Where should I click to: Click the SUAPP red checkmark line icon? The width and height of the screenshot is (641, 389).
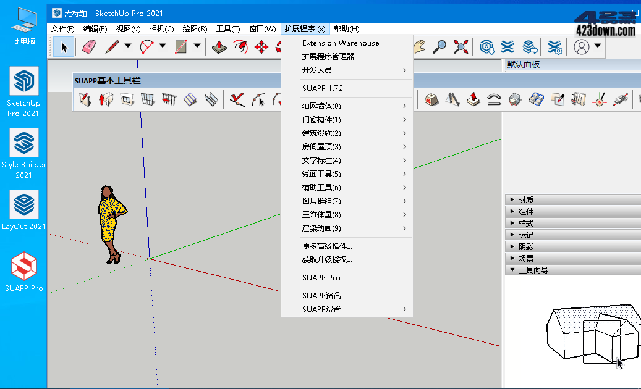237,99
